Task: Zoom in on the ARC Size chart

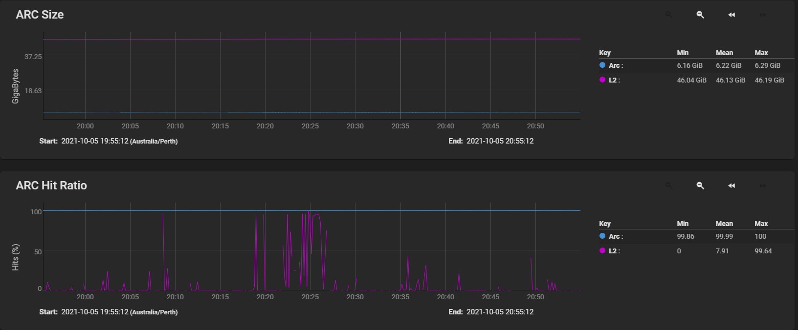Action: click(x=669, y=15)
